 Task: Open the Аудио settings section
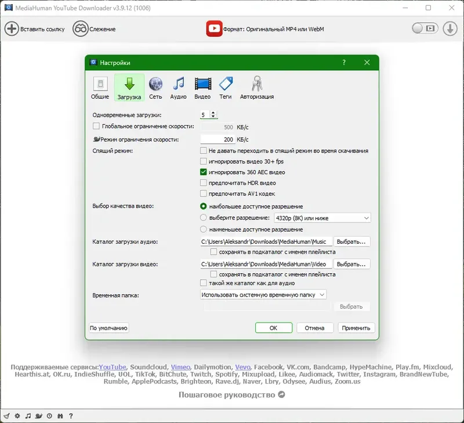pos(178,86)
